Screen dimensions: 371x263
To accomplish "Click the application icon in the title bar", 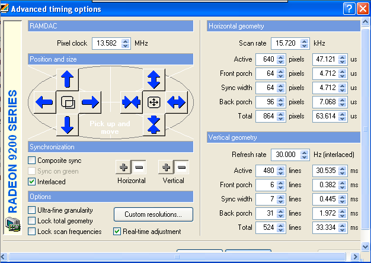I will [5, 8].
